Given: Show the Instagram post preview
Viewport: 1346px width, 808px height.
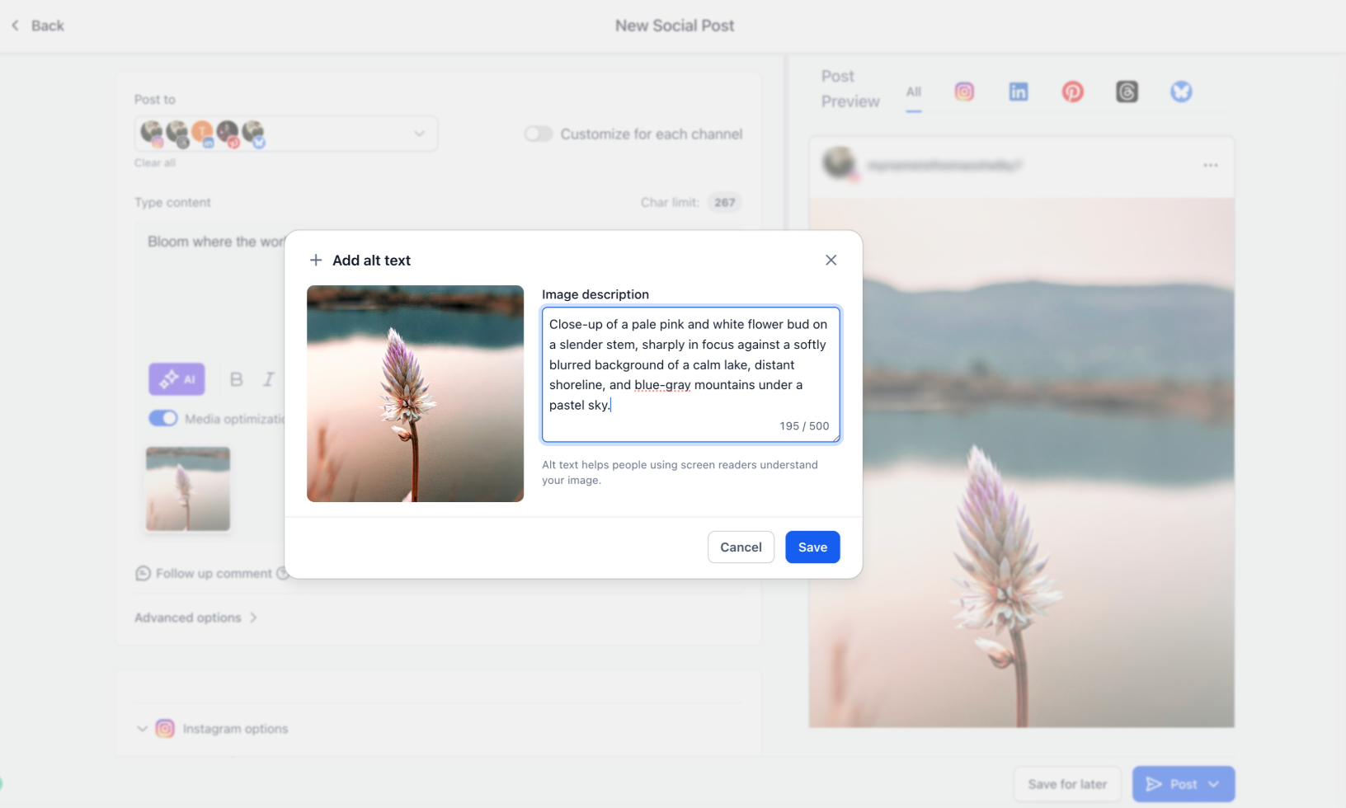Looking at the screenshot, I should coord(964,92).
